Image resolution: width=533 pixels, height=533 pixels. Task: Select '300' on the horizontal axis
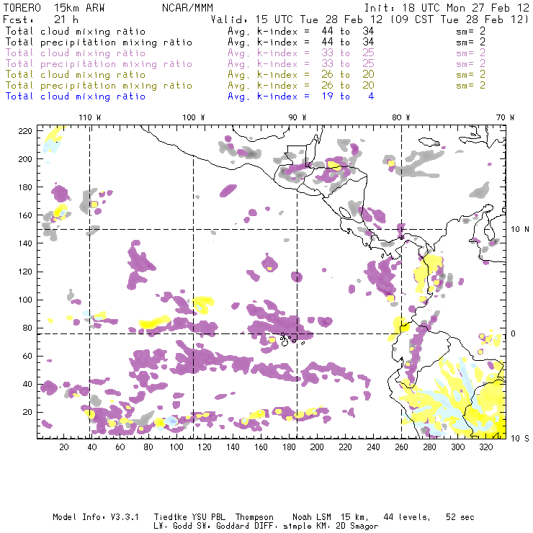coord(458,447)
